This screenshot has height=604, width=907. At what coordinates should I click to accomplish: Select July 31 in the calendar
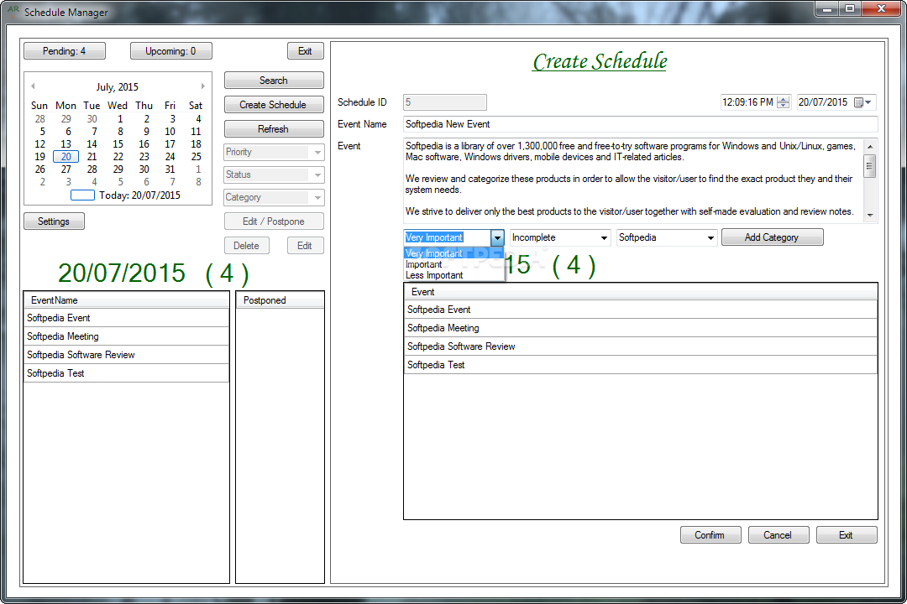[170, 169]
